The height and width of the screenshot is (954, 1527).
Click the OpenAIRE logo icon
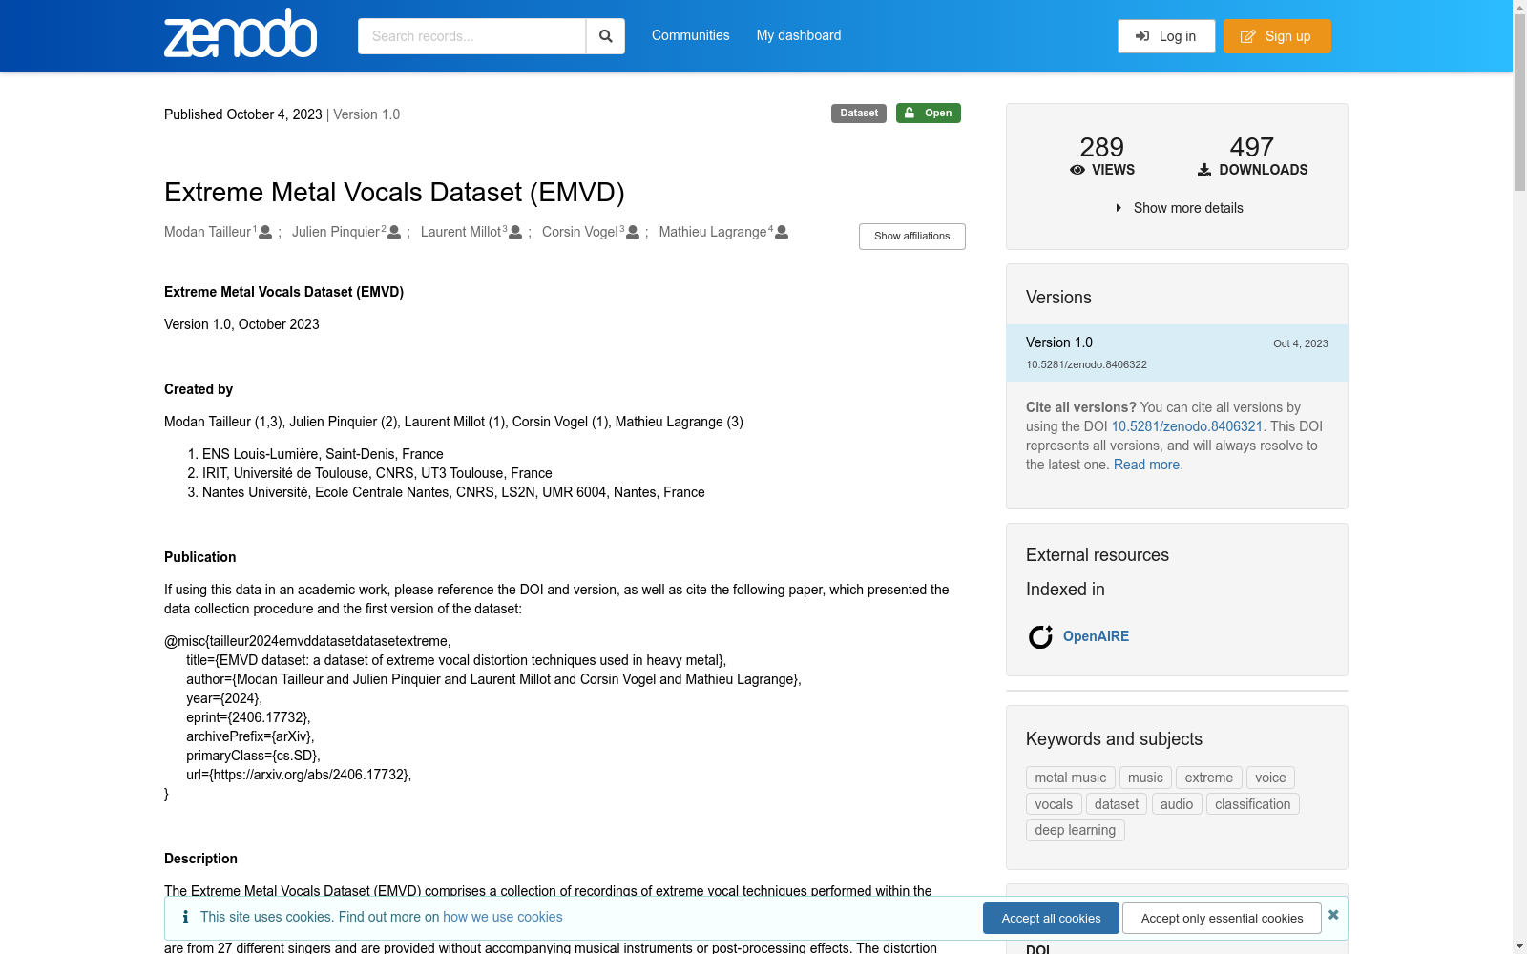point(1040,636)
